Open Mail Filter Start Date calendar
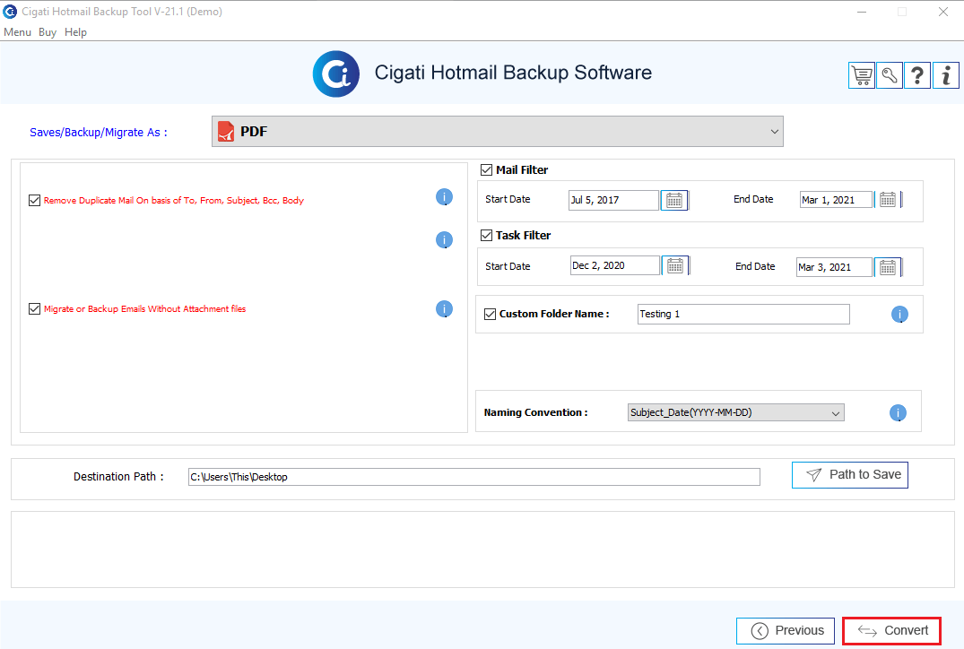 tap(674, 200)
